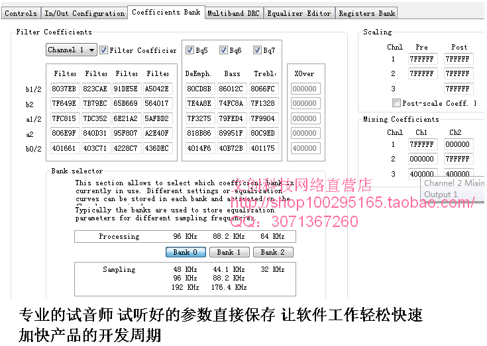Choose the Bank 2 button
Image resolution: width=487 pixels, height=346 pixels.
(272, 252)
